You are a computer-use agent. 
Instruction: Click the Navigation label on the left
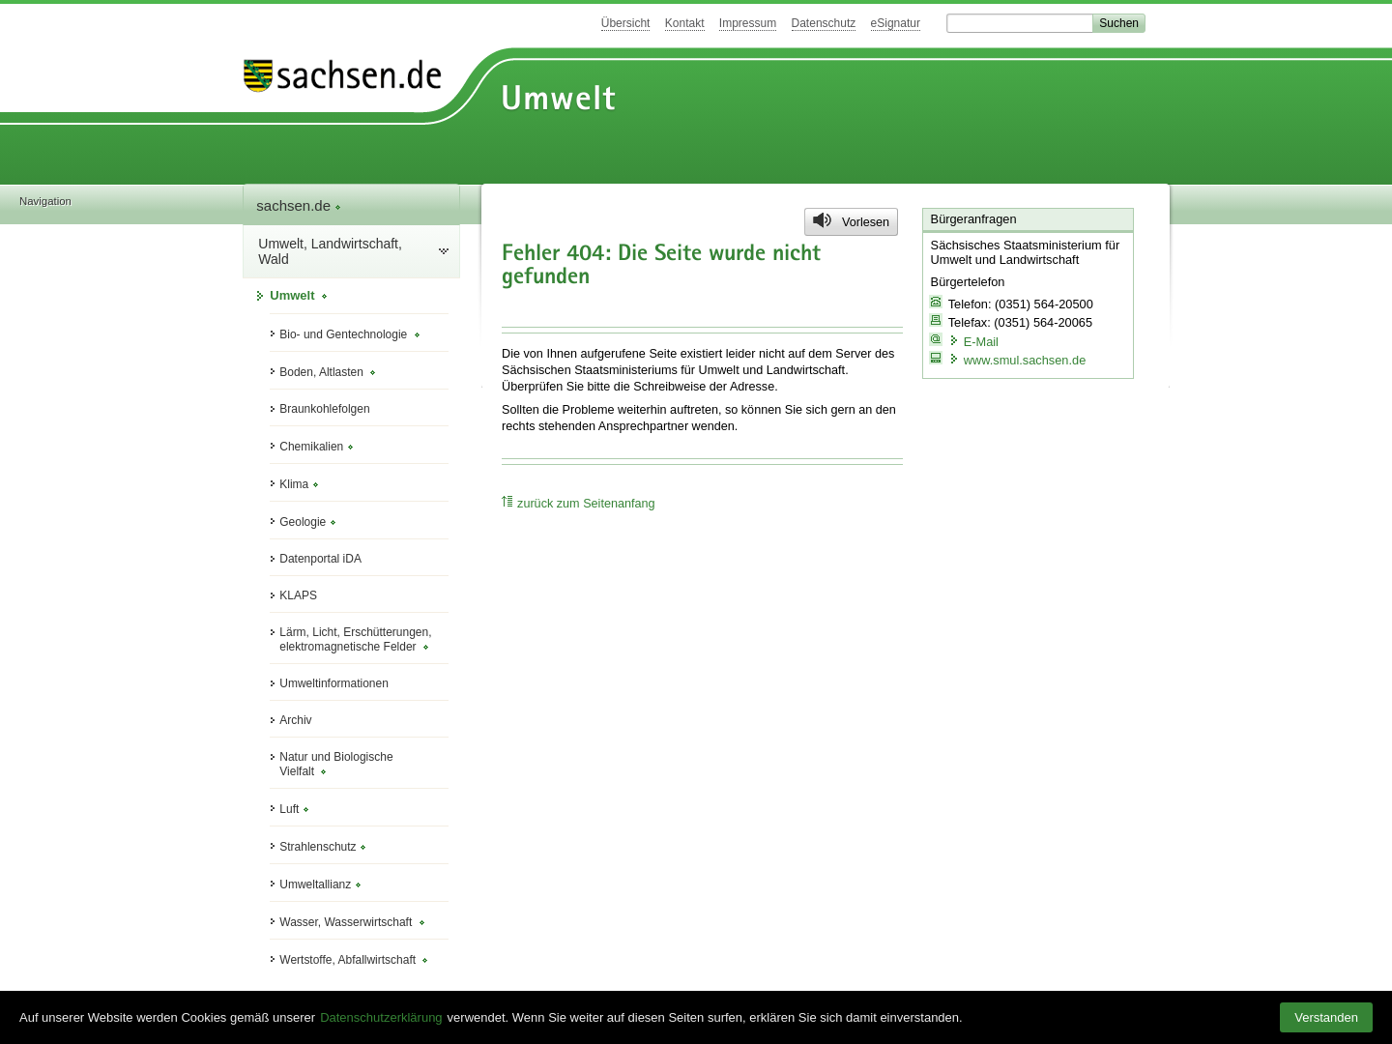tap(45, 201)
